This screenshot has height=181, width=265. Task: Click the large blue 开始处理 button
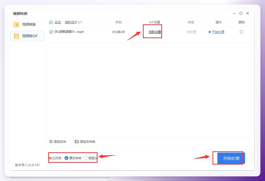[x=231, y=158]
